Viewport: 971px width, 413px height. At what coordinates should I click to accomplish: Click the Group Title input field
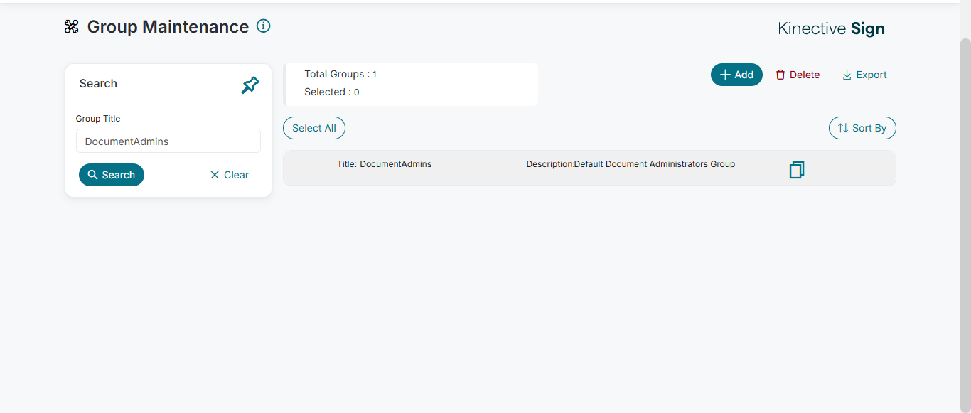[168, 141]
